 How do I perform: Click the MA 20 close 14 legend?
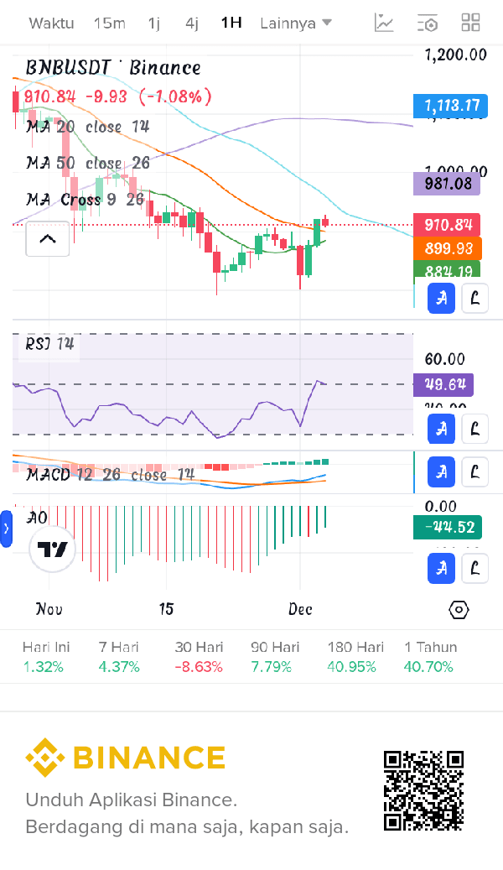click(88, 127)
